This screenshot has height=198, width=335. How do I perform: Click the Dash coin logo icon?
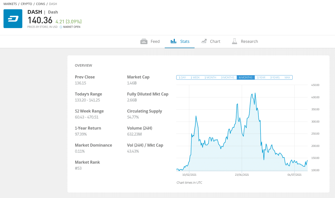pyautogui.click(x=13, y=19)
